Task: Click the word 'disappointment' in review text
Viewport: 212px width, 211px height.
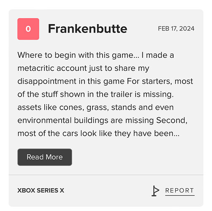Action: [47, 81]
